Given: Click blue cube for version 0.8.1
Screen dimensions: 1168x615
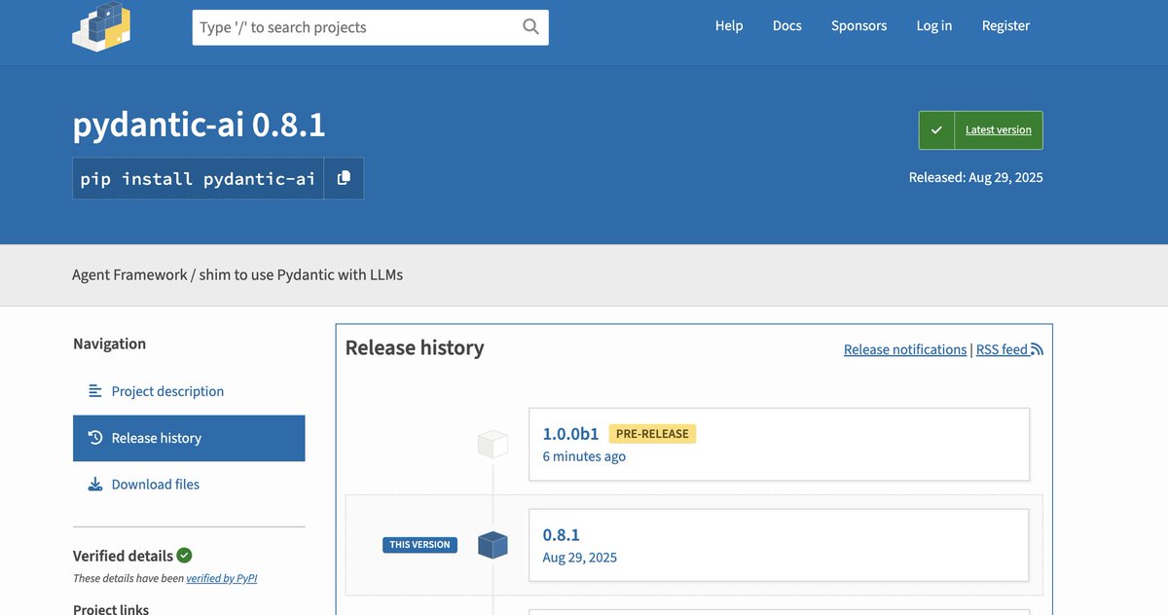Looking at the screenshot, I should 493,545.
